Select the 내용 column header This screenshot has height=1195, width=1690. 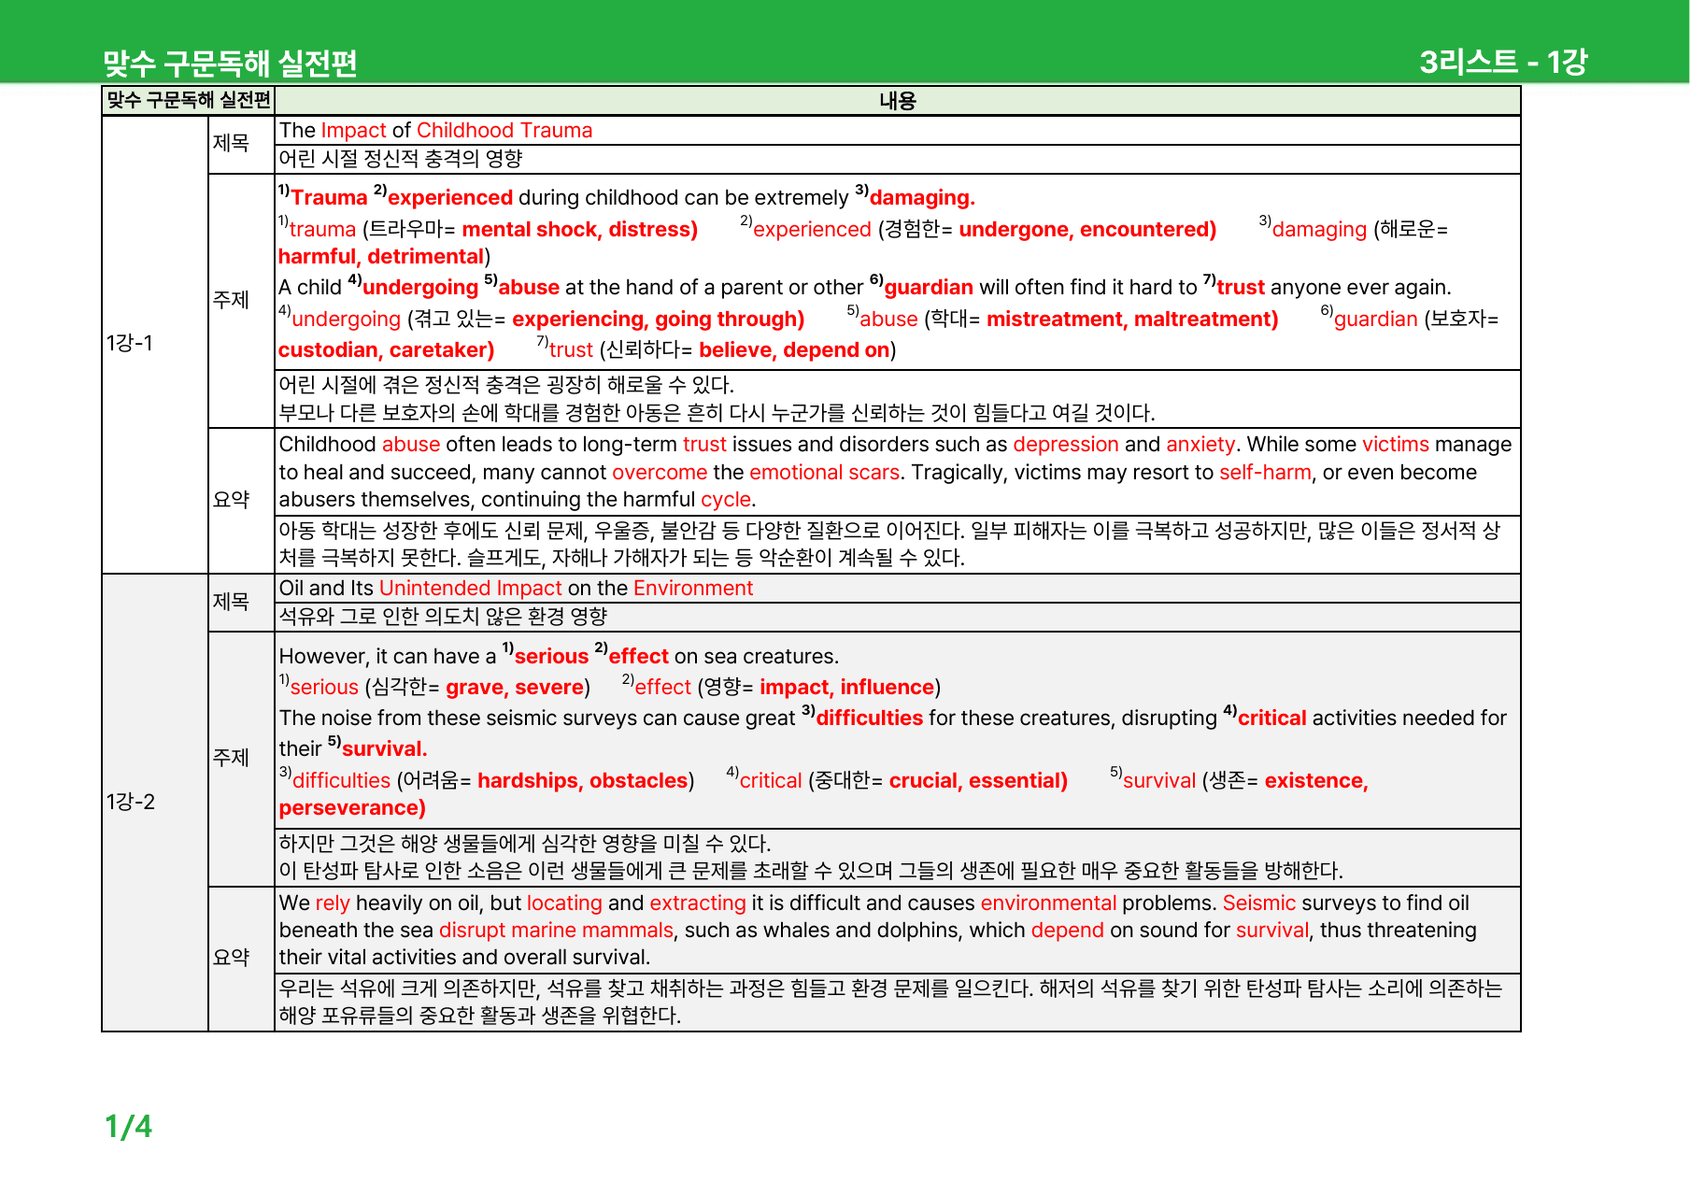coord(898,101)
